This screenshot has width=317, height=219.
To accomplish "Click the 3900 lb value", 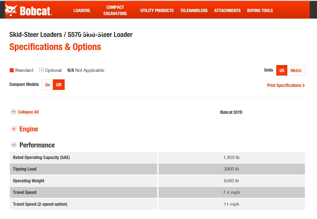I will [x=231, y=169].
